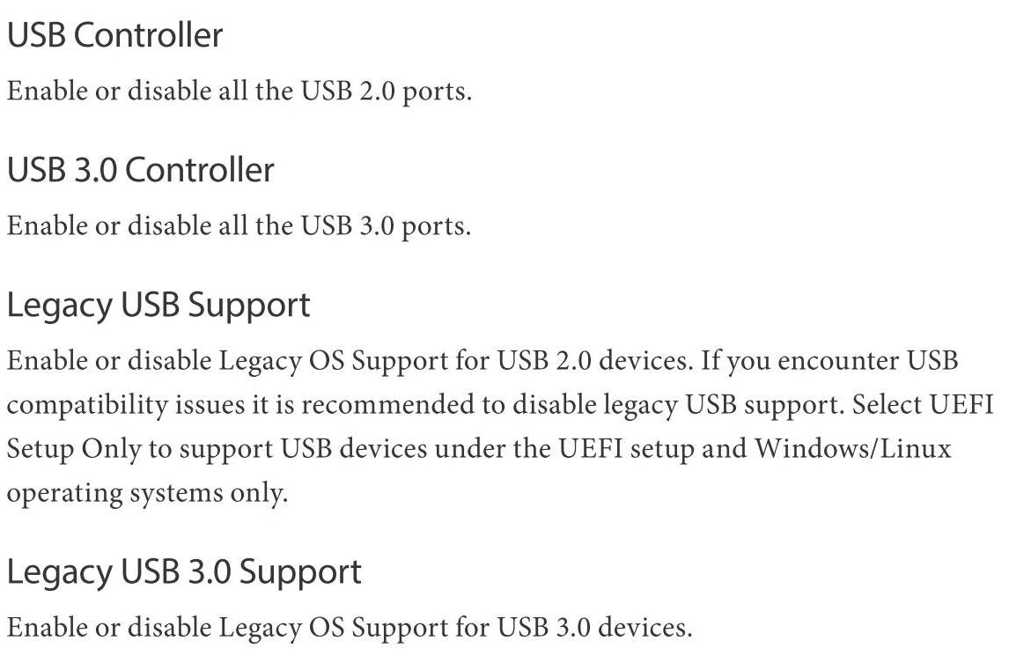
Task: Click the USB Controller heading
Action: click(115, 35)
